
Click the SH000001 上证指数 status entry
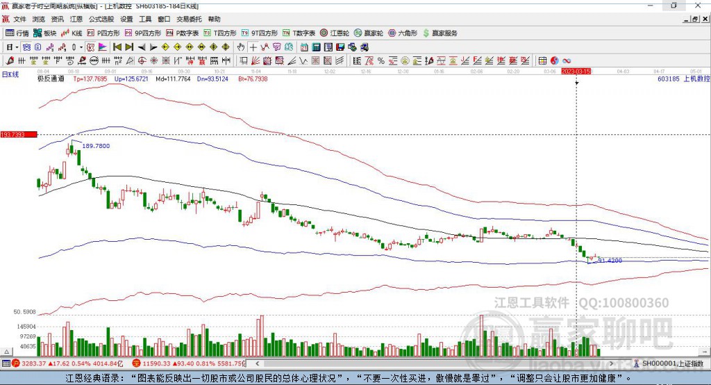tap(669, 363)
